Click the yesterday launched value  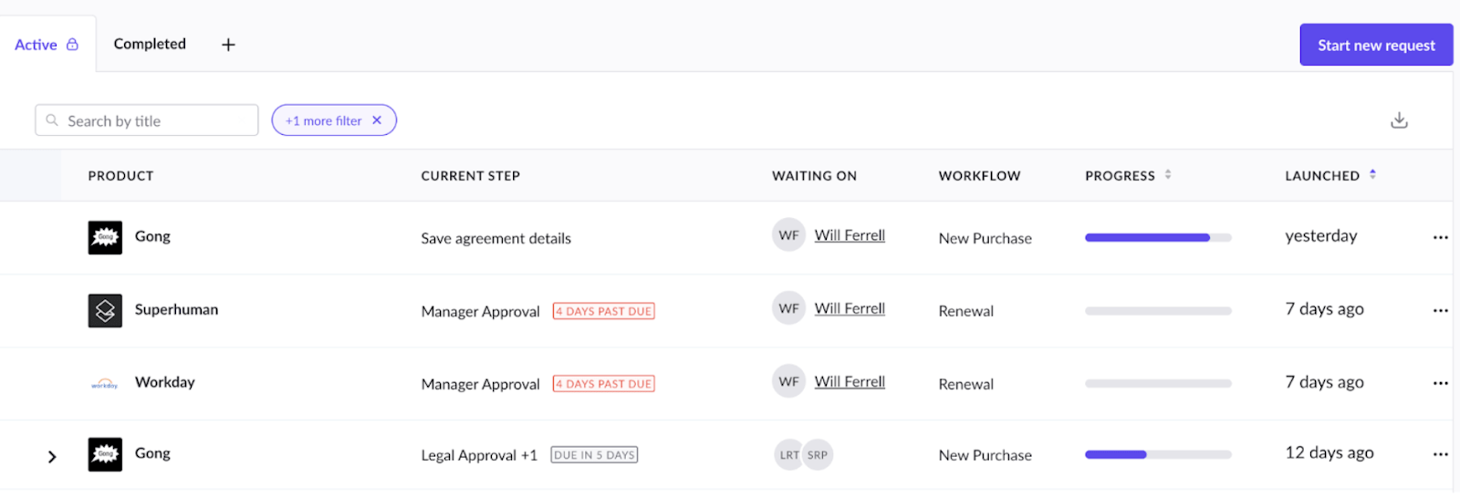click(x=1320, y=236)
